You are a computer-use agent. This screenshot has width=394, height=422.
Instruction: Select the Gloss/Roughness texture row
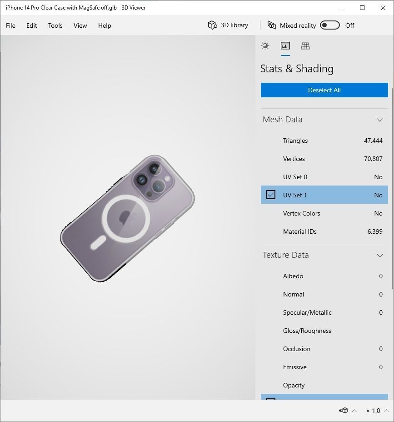pyautogui.click(x=324, y=331)
